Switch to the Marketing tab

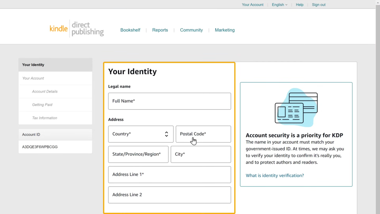click(225, 30)
